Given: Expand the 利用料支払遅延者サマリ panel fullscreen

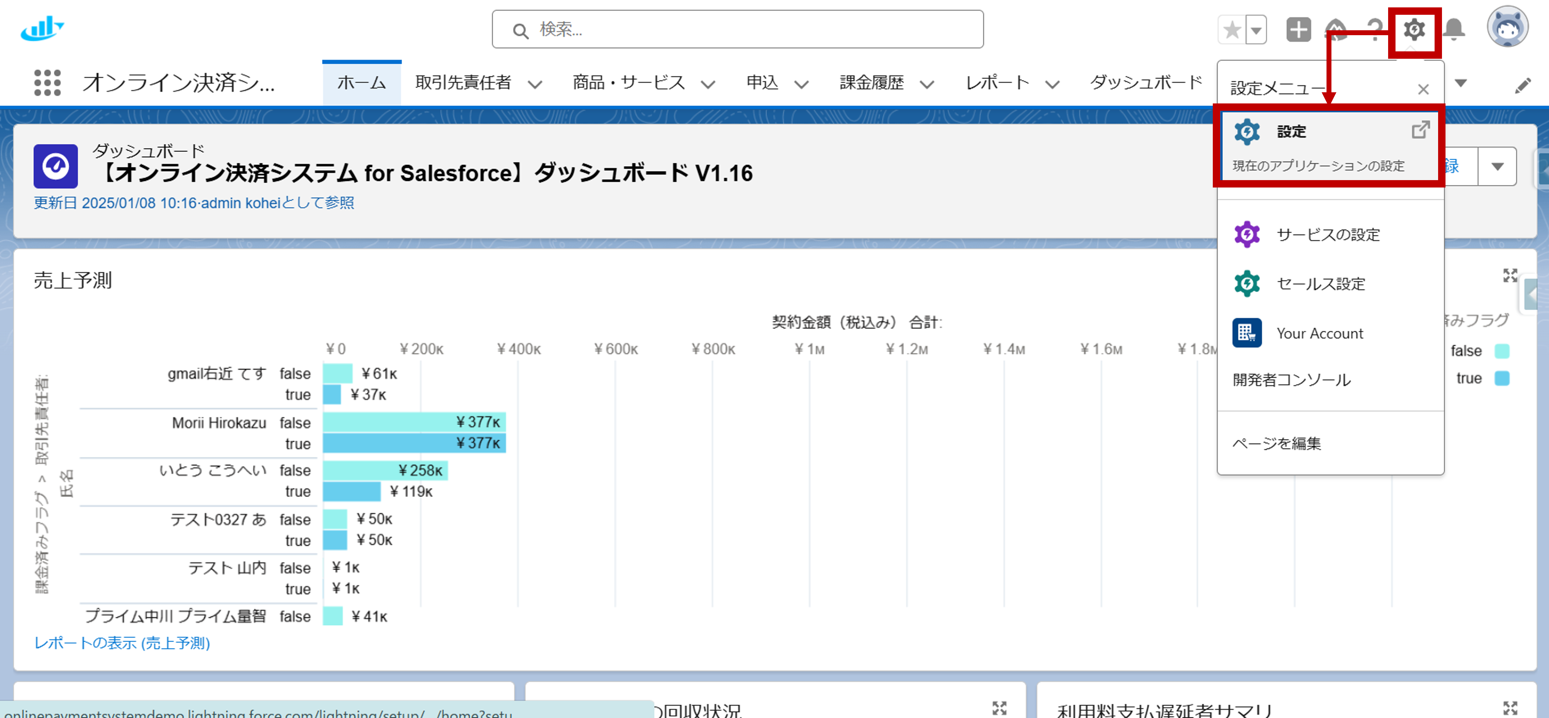Looking at the screenshot, I should [x=1510, y=707].
